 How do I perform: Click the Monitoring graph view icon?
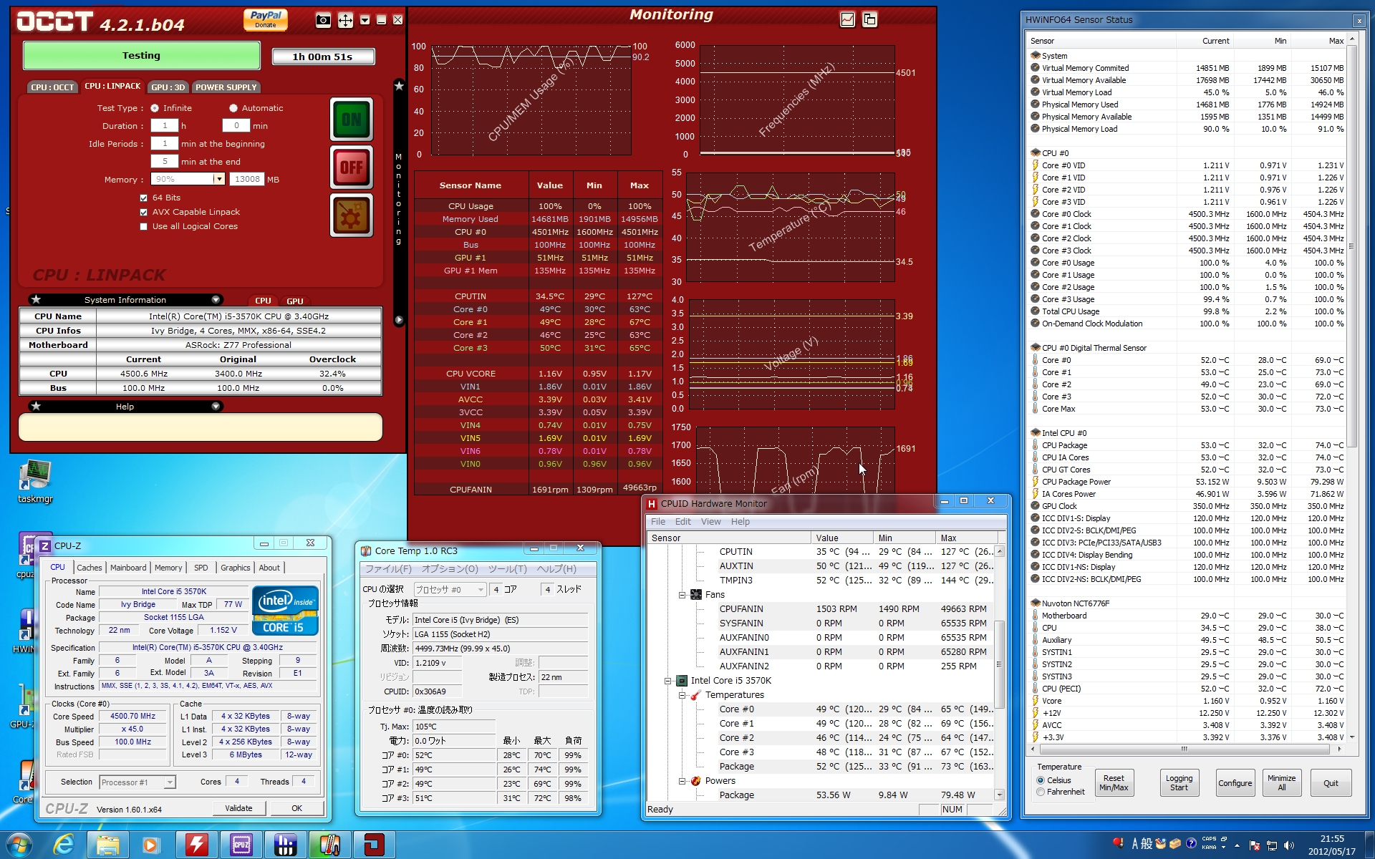(x=847, y=19)
